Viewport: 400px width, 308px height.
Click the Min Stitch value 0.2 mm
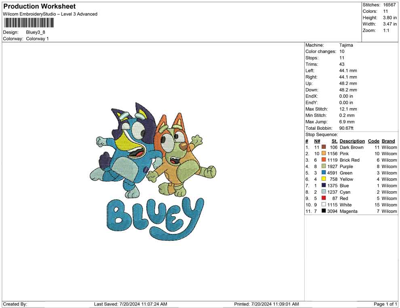(x=347, y=115)
